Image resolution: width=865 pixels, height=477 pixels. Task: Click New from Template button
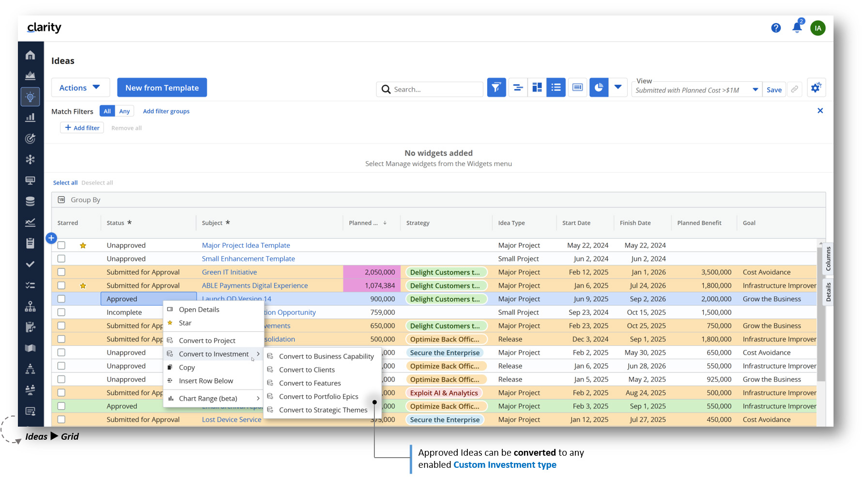[162, 88]
